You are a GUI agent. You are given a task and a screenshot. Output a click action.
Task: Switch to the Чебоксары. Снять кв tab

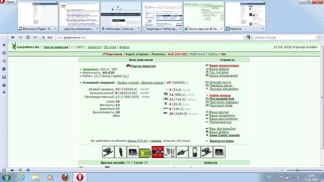[121, 16]
